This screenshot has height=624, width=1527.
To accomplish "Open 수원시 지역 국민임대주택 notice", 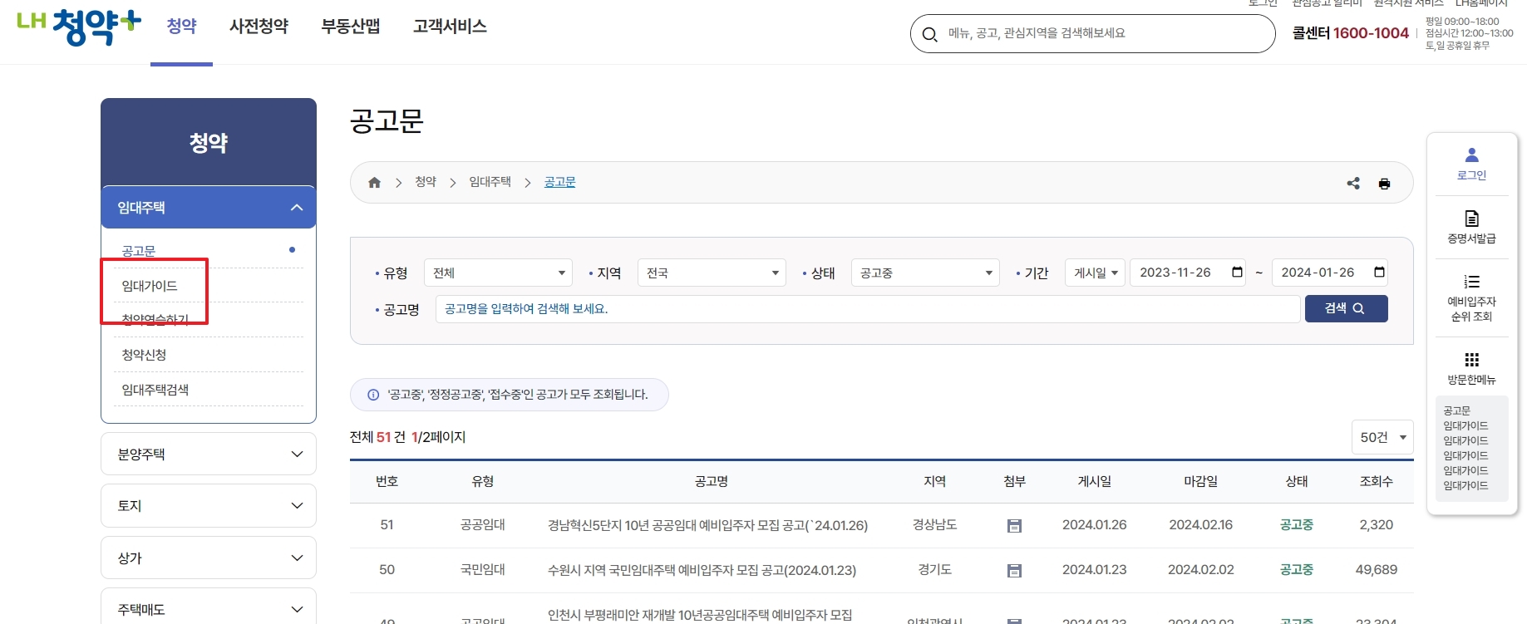I will [x=702, y=570].
